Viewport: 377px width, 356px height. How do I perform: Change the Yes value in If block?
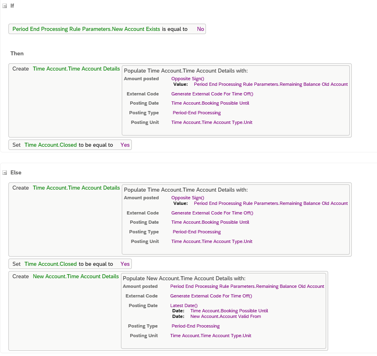pyautogui.click(x=125, y=145)
